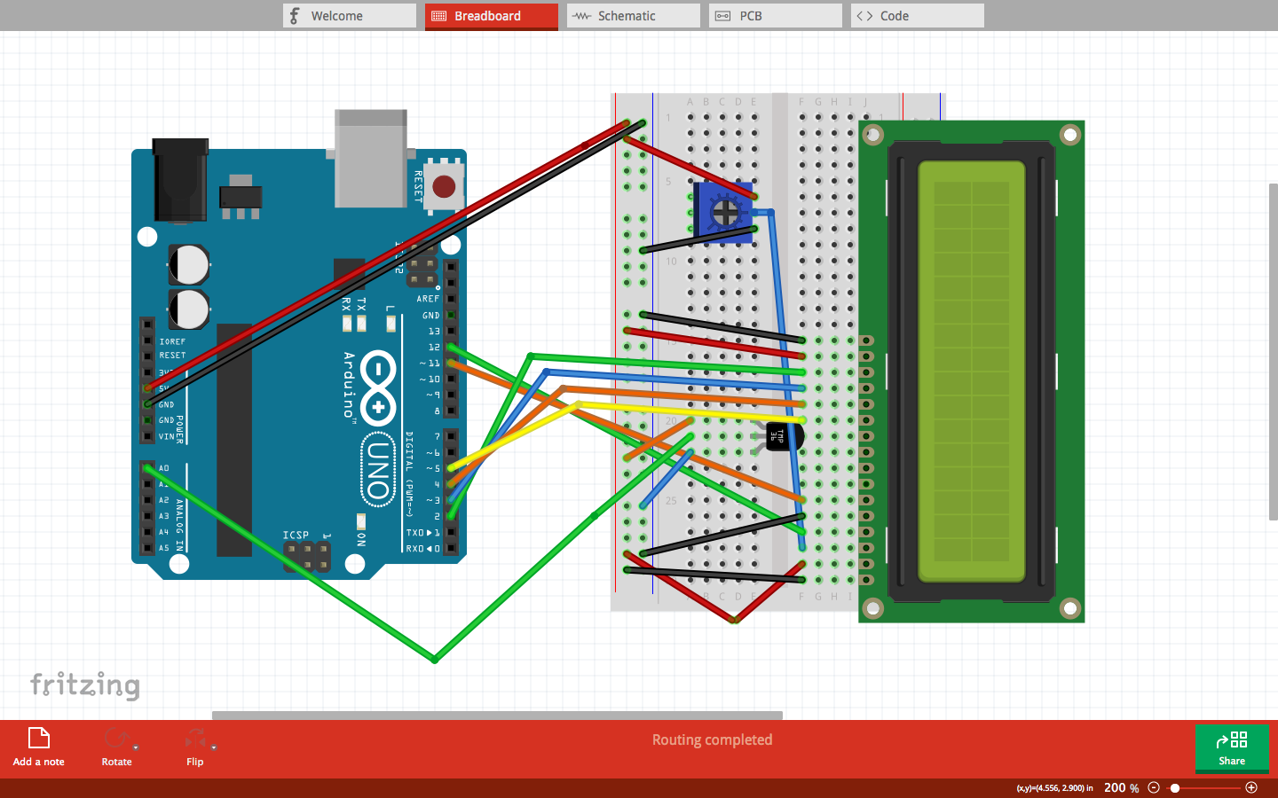Click the cursor coordinates readout
The width and height of the screenshot is (1278, 798).
click(x=1054, y=787)
